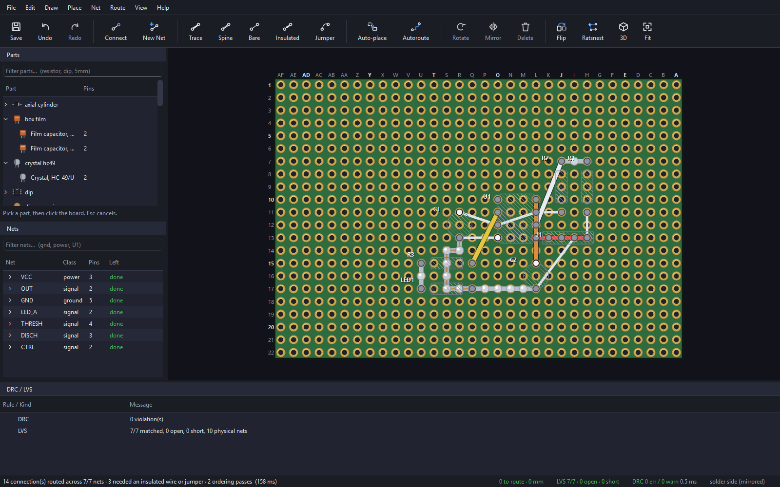Screen dimensions: 780x487
Task: Expand the dip part group
Action: (x=6, y=192)
